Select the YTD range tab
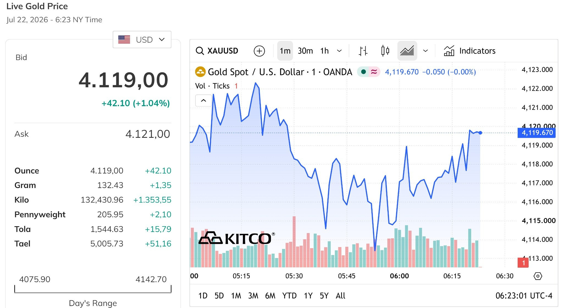Viewport: 563px width, 308px height. pyautogui.click(x=289, y=296)
